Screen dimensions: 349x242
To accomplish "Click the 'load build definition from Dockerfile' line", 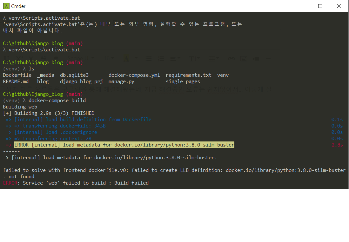I will coord(83,120).
